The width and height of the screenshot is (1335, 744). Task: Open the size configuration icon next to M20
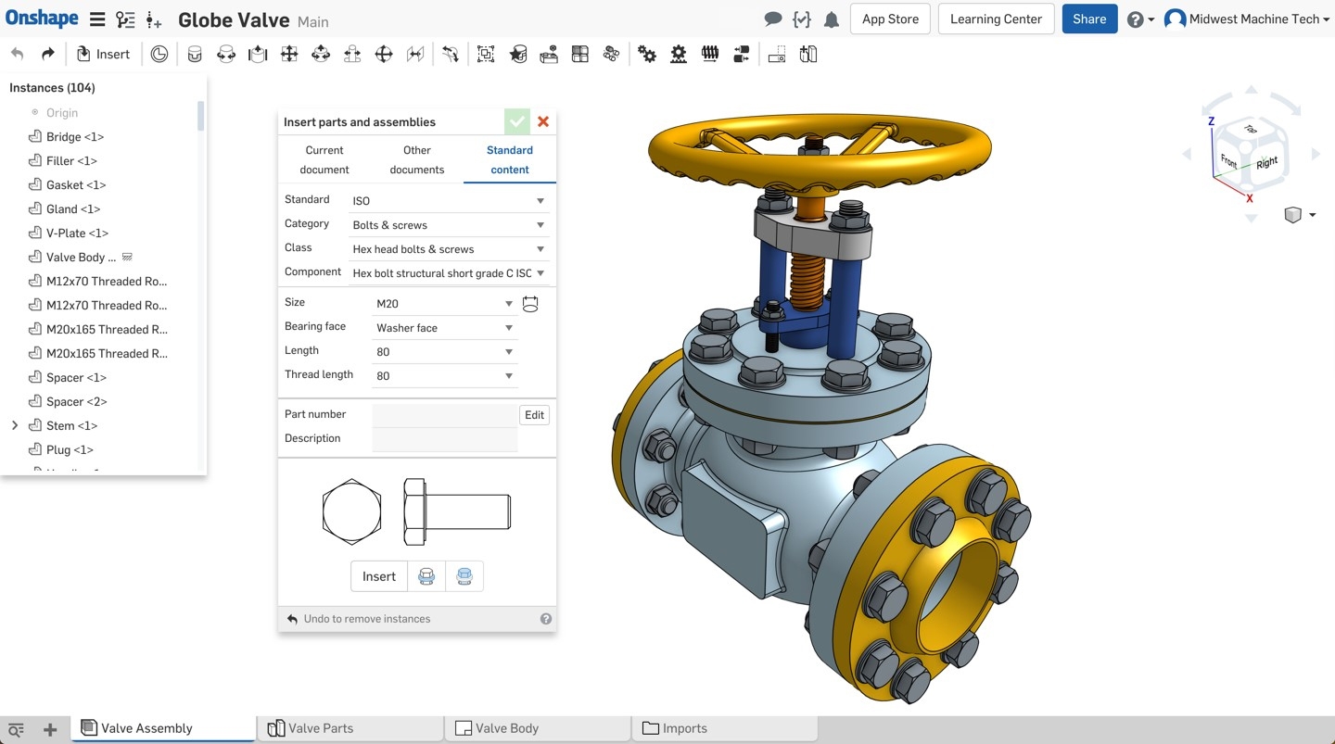tap(530, 304)
